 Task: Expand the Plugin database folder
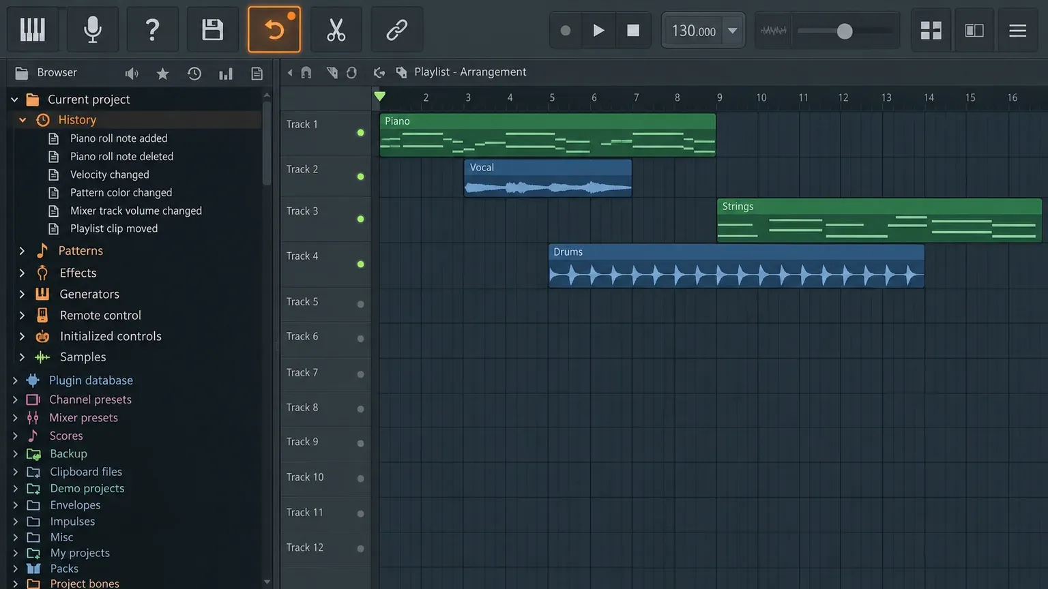(15, 380)
